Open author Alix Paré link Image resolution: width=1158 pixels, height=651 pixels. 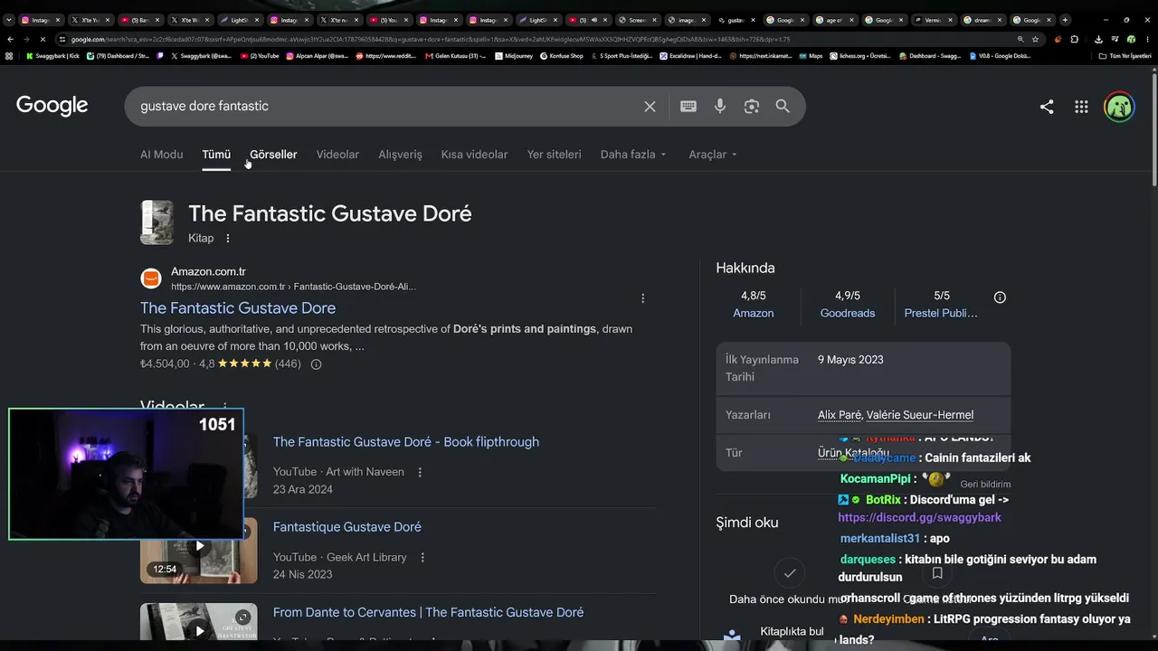pyautogui.click(x=840, y=415)
